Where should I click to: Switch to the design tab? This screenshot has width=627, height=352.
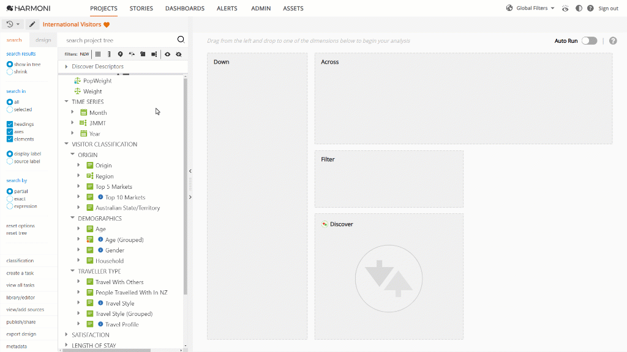pos(43,40)
